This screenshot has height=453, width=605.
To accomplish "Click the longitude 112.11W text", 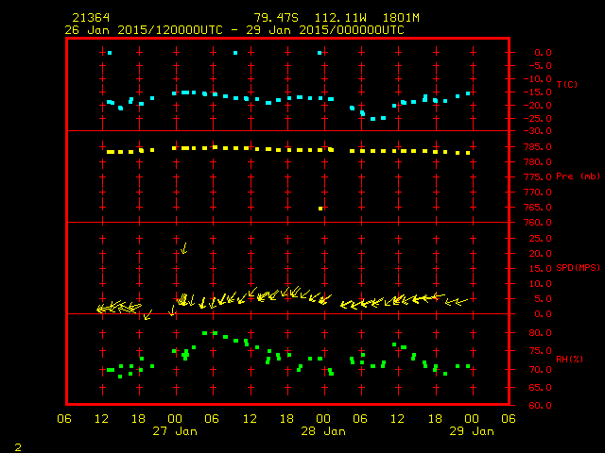I will [x=334, y=18].
